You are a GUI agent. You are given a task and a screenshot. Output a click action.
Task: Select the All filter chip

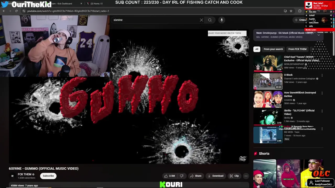tap(257, 49)
